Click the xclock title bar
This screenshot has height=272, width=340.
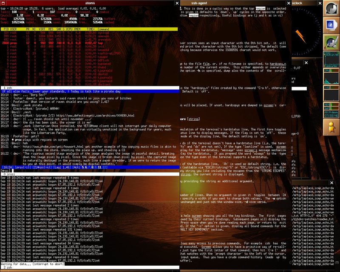point(304,3)
